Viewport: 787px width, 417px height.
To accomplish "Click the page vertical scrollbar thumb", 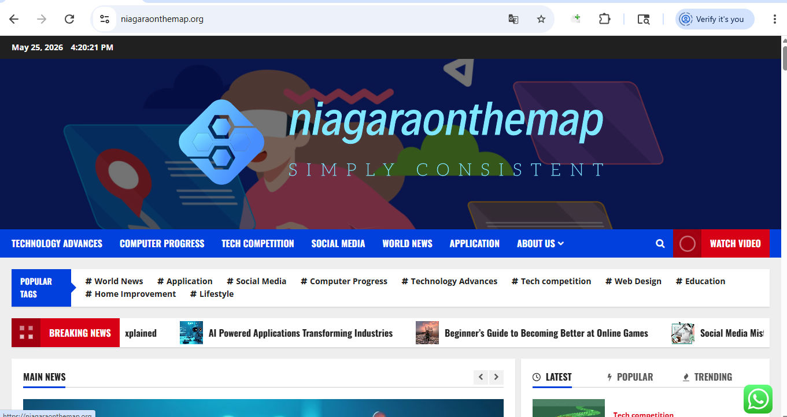I will pyautogui.click(x=784, y=58).
